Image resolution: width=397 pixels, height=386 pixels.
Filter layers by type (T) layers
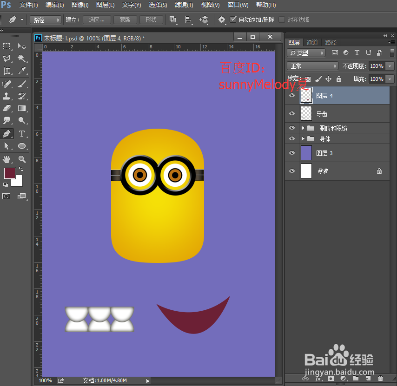[357, 52]
